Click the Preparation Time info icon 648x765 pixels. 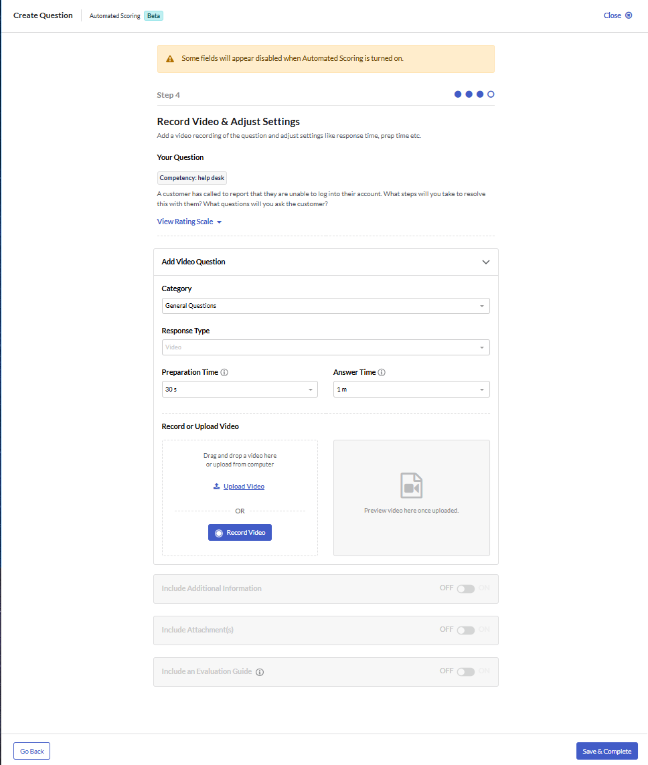click(x=224, y=372)
